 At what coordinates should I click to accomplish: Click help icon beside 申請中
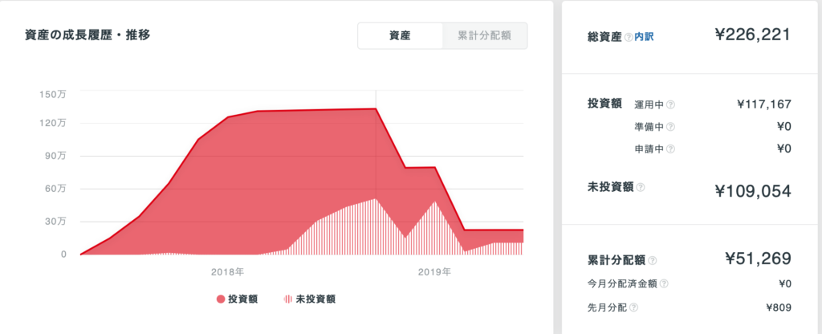[x=670, y=149]
